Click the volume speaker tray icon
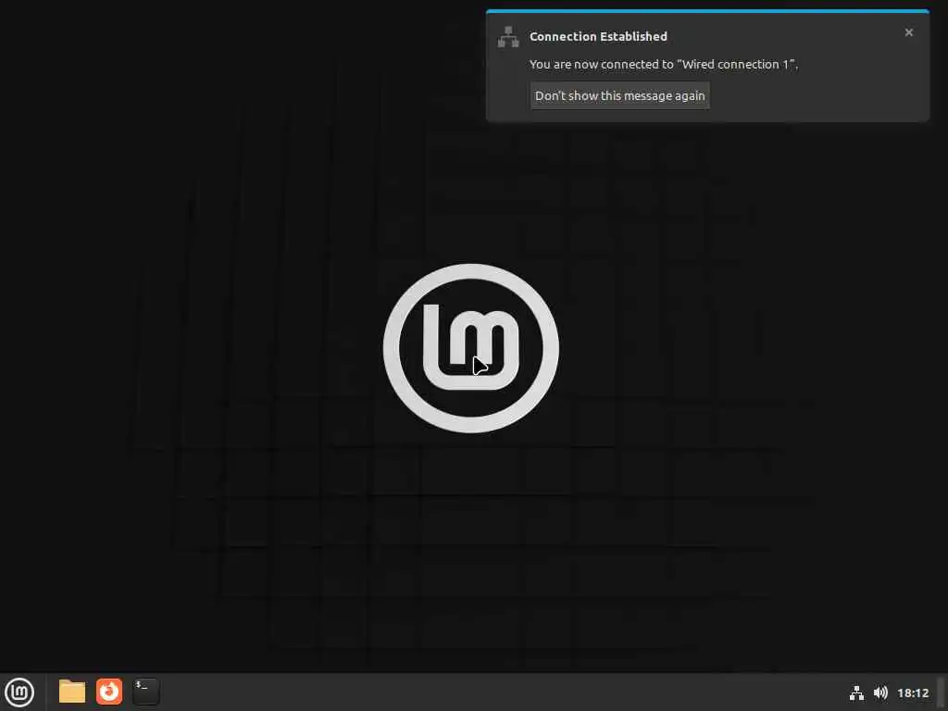The image size is (948, 711). (881, 692)
